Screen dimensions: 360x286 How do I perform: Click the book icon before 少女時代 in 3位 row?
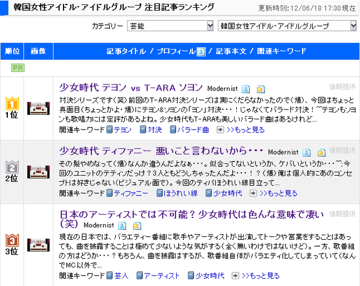point(191,275)
